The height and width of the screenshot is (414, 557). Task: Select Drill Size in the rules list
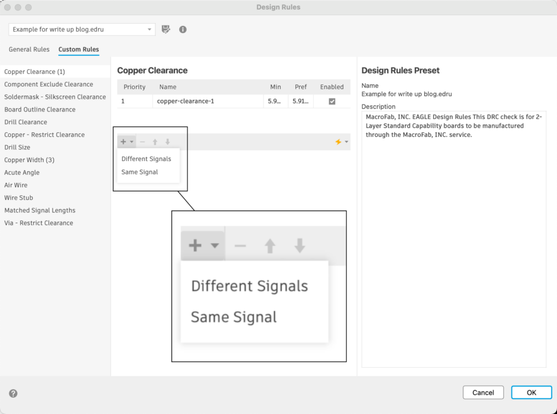point(17,147)
